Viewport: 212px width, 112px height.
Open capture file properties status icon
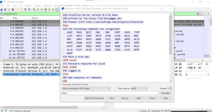[x=6, y=111]
